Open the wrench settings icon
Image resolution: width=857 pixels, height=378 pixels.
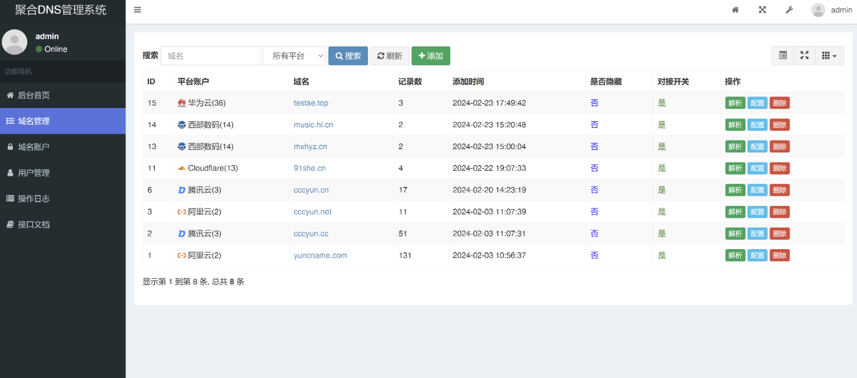coord(789,10)
